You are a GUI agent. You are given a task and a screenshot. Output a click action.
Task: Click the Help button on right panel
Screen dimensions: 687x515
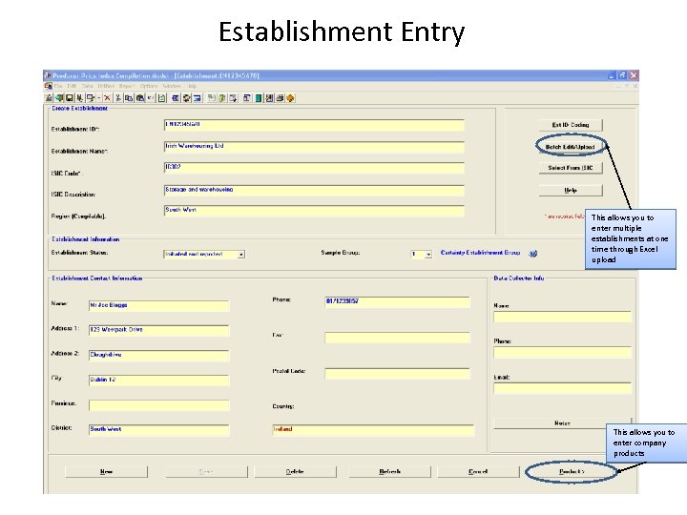(571, 190)
